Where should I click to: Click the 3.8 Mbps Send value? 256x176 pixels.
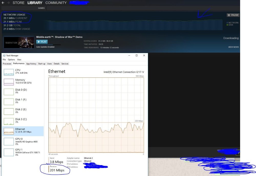[57, 162]
